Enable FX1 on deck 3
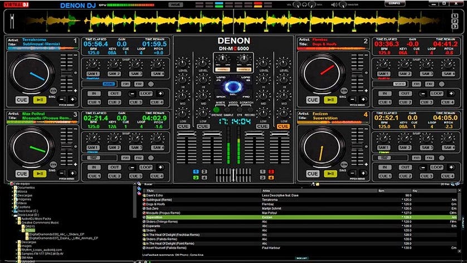The height and width of the screenshot is (263, 467). 126,158
